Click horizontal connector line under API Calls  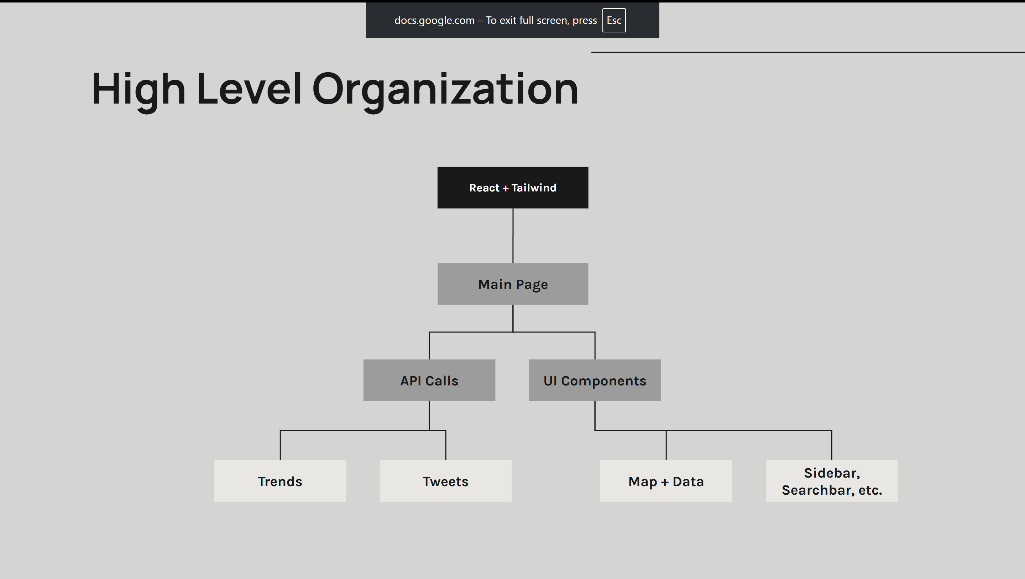[358, 430]
